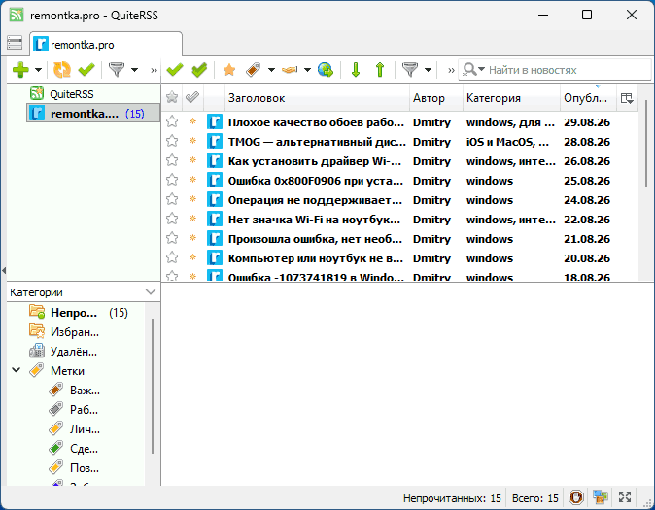Expand the news filter dropdown arrow
This screenshot has height=510, width=655.
(428, 70)
